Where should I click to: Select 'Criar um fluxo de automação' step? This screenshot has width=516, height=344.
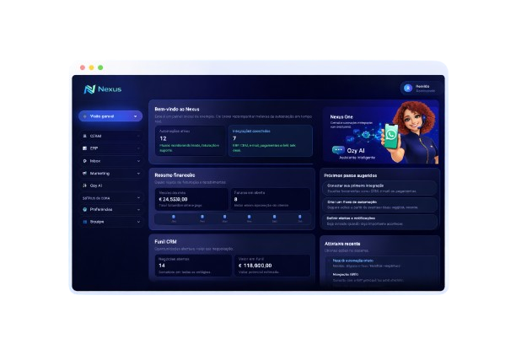[379, 205]
